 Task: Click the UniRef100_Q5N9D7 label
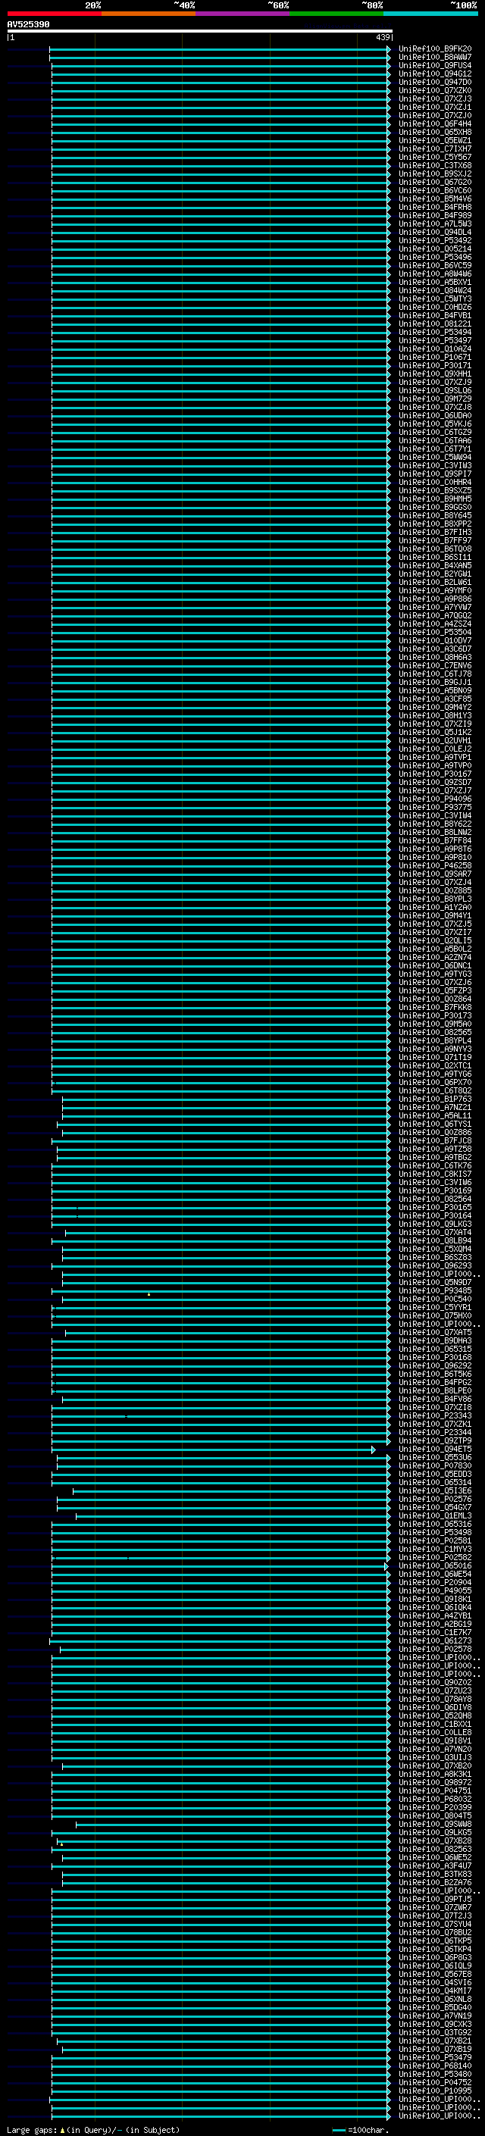435,1282
